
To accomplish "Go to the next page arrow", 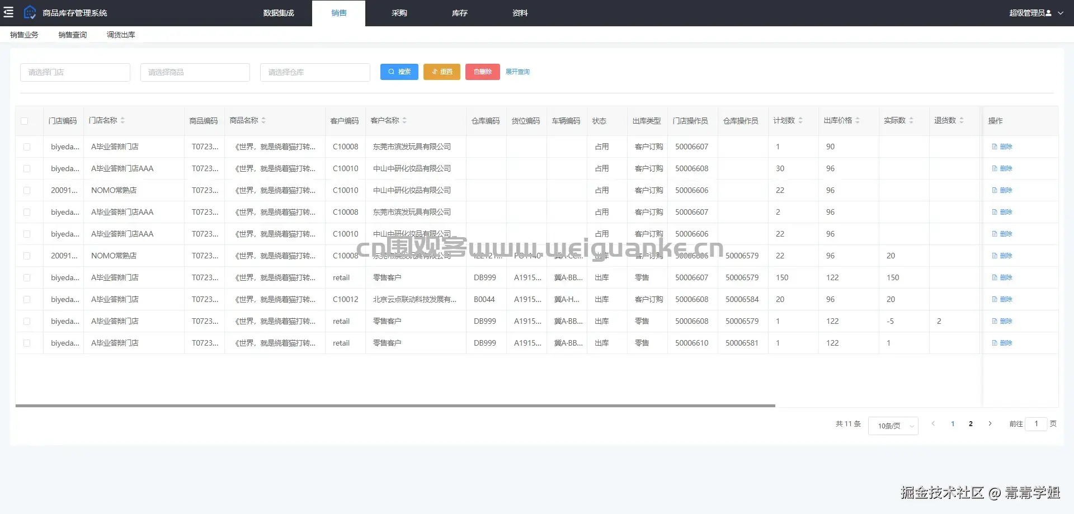I will coord(990,424).
